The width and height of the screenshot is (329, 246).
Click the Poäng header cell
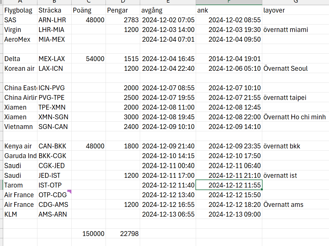(x=88, y=10)
